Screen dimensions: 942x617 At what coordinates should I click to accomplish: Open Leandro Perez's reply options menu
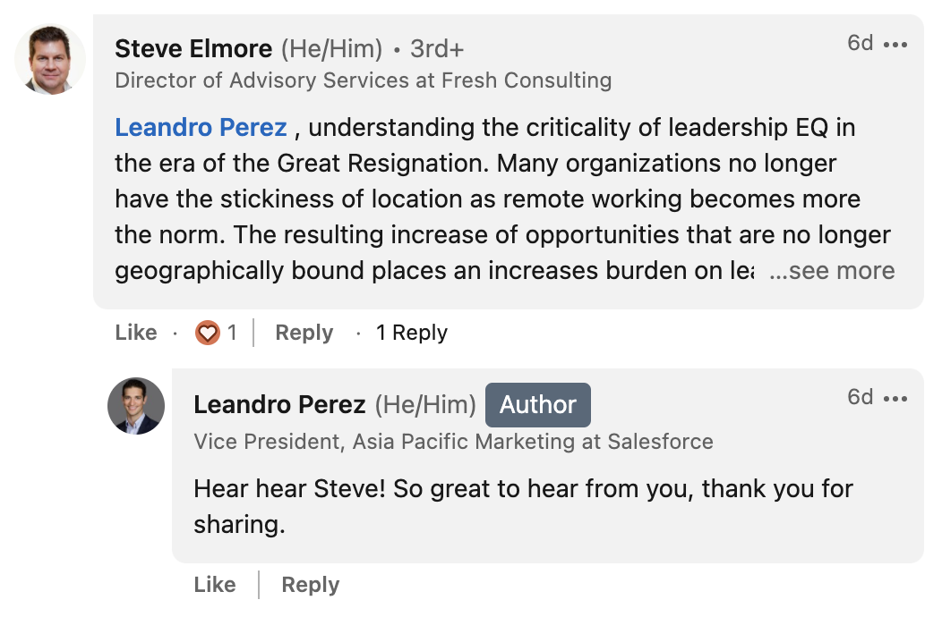point(897,397)
